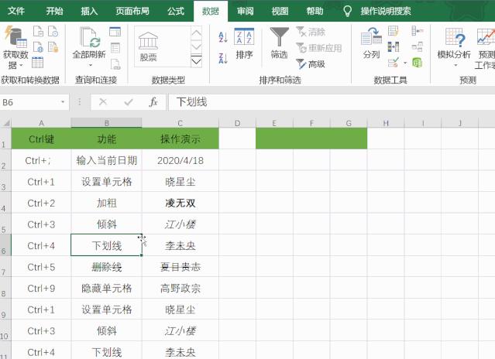Viewport: 495px width, 359px height.
Task: Select the row 7 header
Action: (x=5, y=267)
